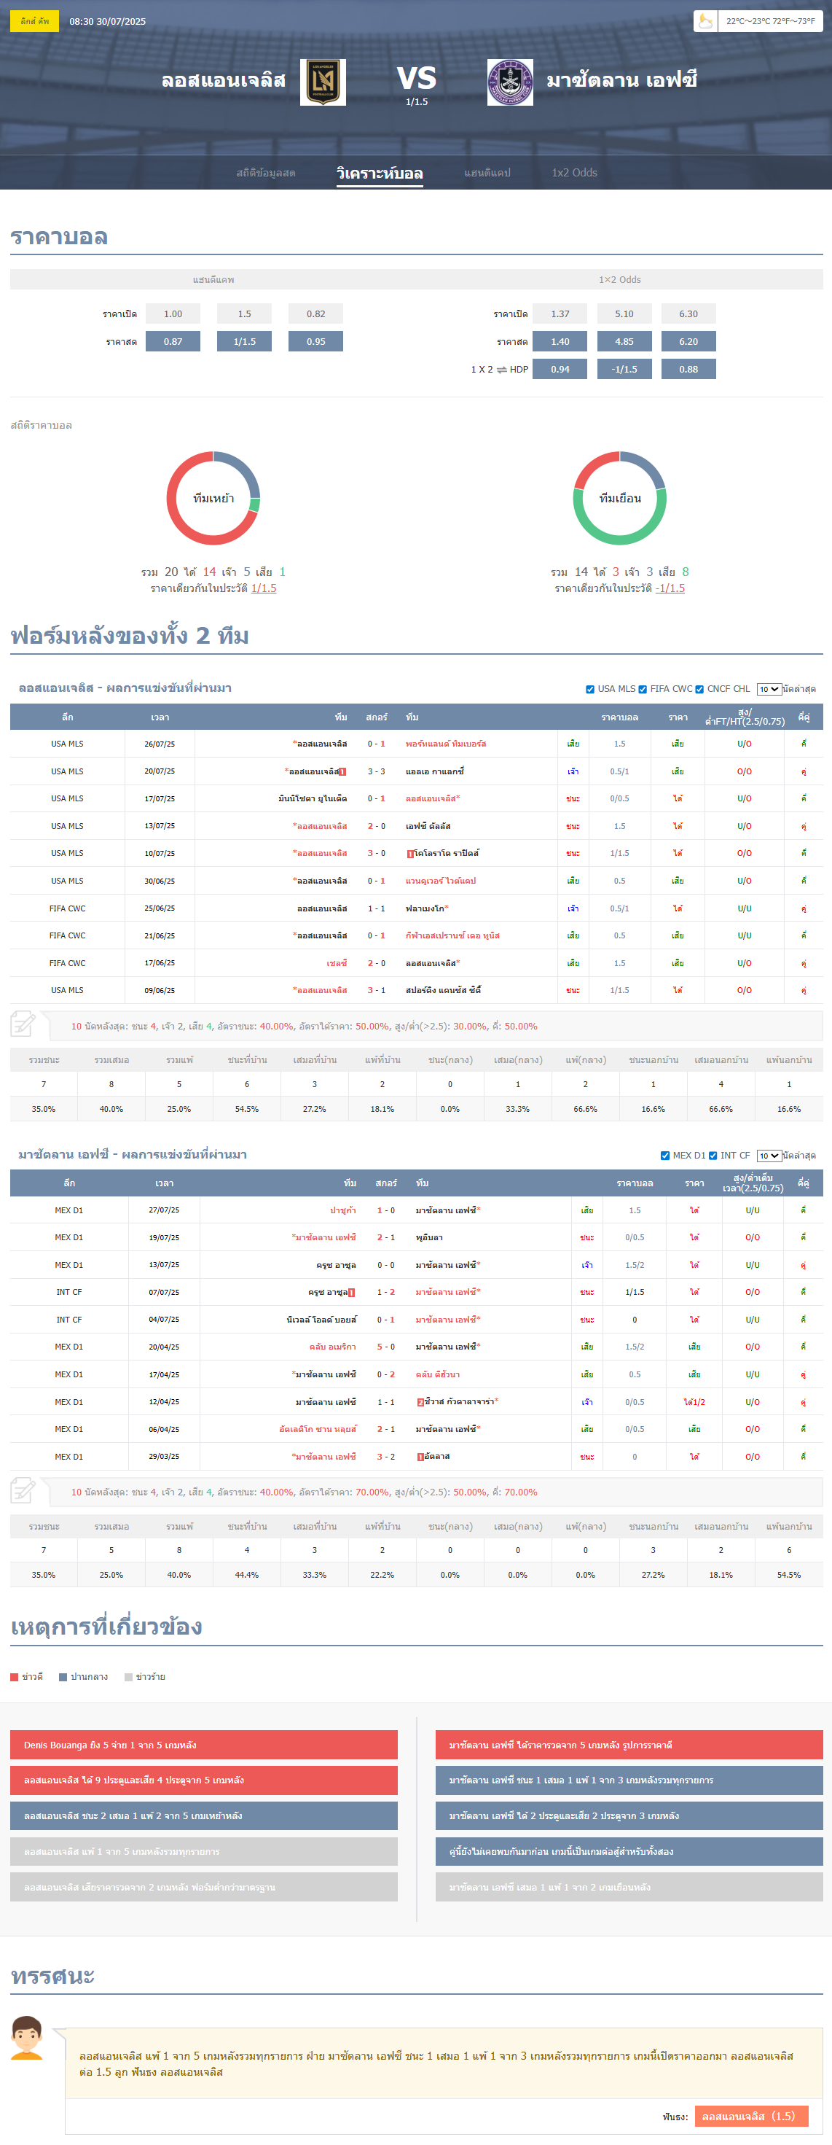Click มินนิโซตา ยูไนเต็ด in the 17/07/25 row
This screenshot has height=2145, width=832.
click(x=313, y=798)
